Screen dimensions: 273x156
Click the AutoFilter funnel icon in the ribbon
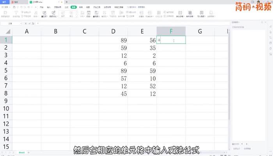(x=16, y=14)
